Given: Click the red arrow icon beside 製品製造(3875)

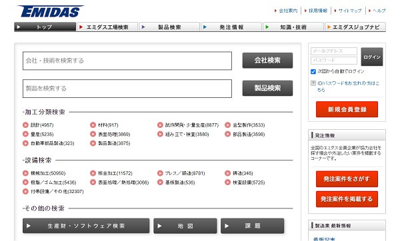Looking at the screenshot, I should pyautogui.click(x=93, y=143).
